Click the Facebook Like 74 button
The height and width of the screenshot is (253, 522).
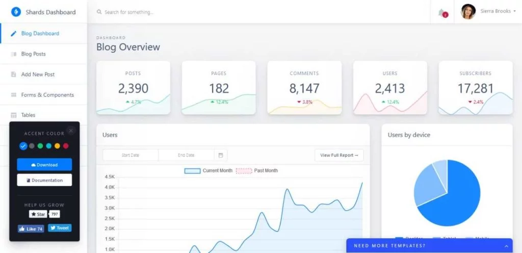pos(31,229)
